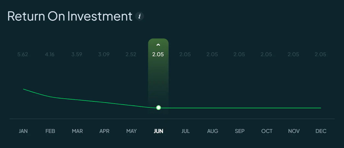Select the DEC month label

click(321, 131)
